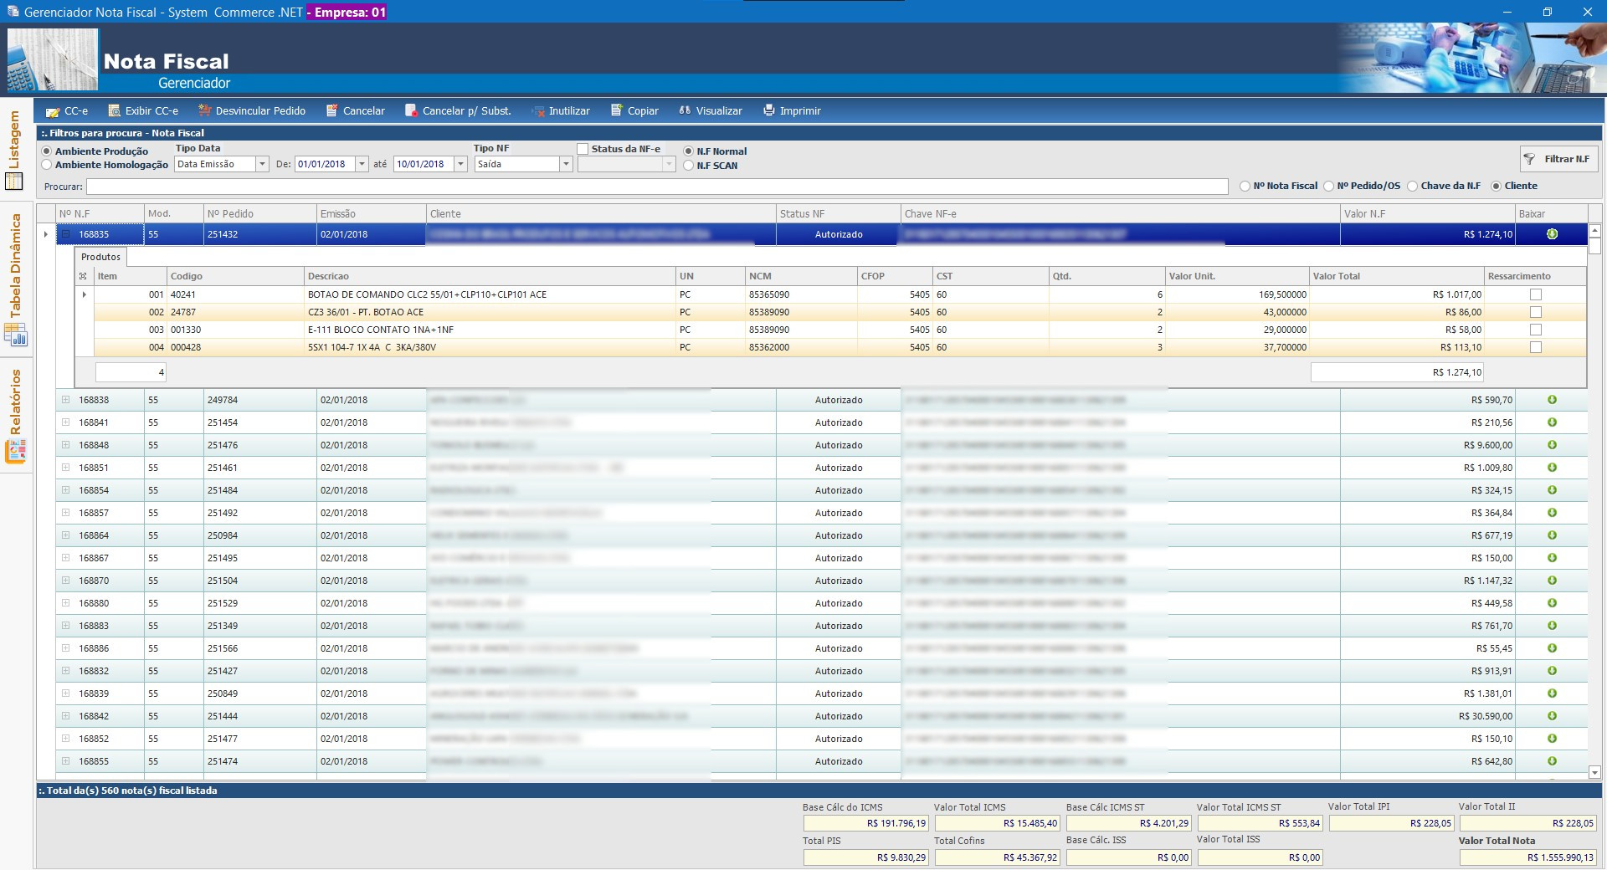This screenshot has height=870, width=1607.
Task: Open the Tipo Data dropdown
Action: tap(262, 165)
